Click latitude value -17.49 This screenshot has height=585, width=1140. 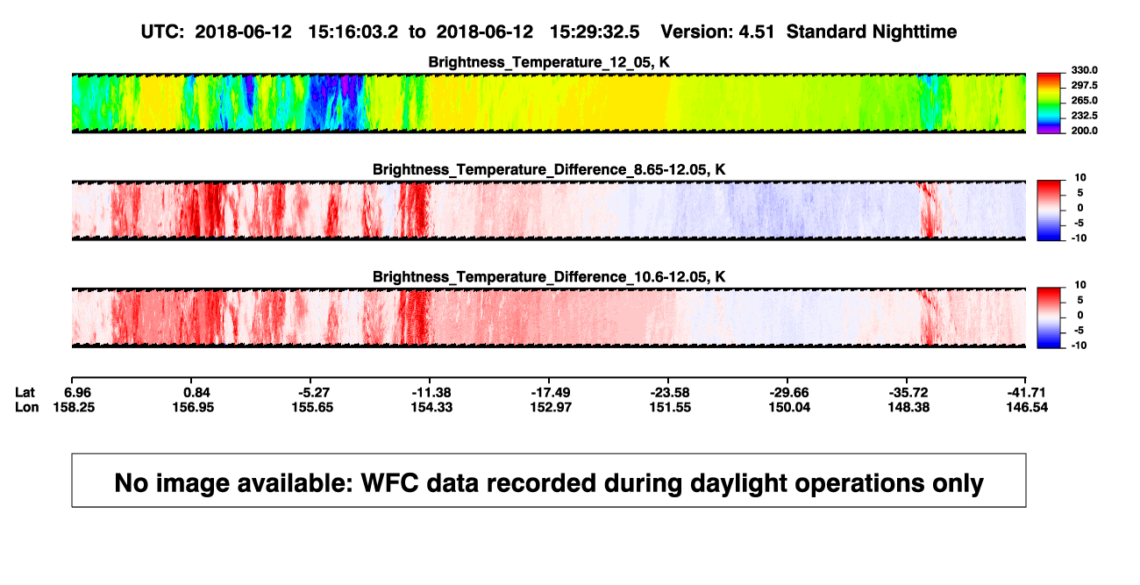(x=551, y=392)
